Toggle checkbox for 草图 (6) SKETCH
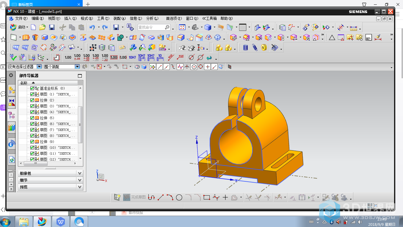Viewport: 403px width, 227px height. click(32, 124)
